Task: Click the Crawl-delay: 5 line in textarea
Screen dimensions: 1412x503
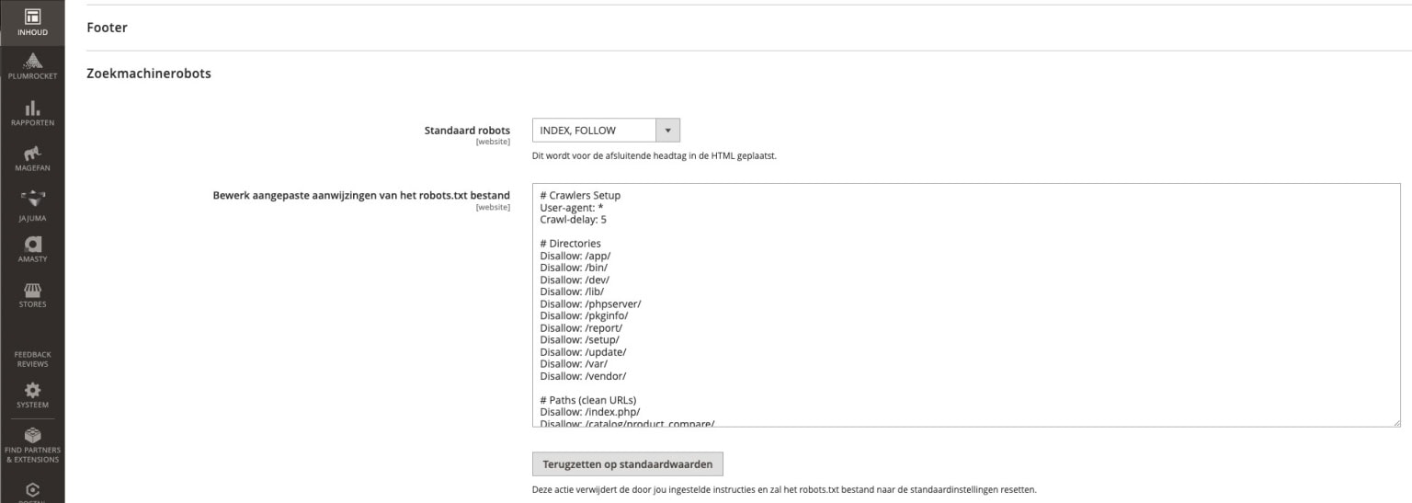Action: 573,220
